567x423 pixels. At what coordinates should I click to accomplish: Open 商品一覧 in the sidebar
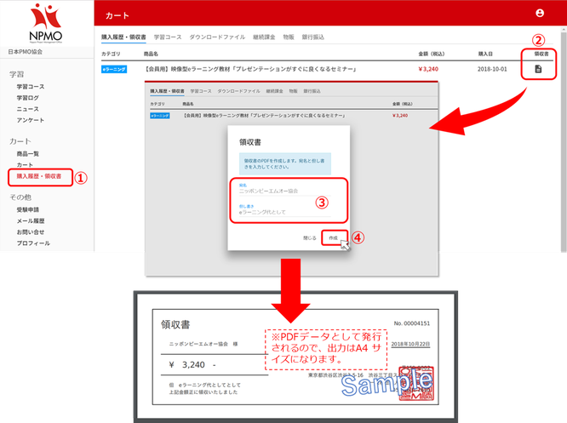point(27,154)
